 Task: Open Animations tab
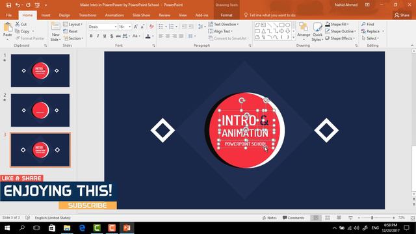114,15
